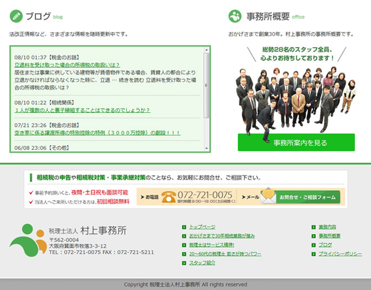Click the TEL and FAX line in footer

pos(101,252)
